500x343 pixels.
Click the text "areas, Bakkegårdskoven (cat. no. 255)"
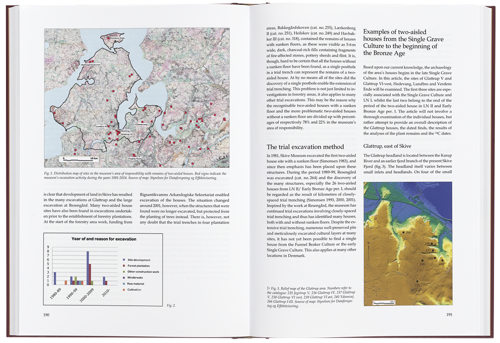[x=299, y=28]
